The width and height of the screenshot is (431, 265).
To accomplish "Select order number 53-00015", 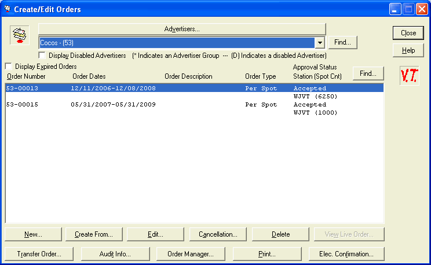I will coord(22,104).
